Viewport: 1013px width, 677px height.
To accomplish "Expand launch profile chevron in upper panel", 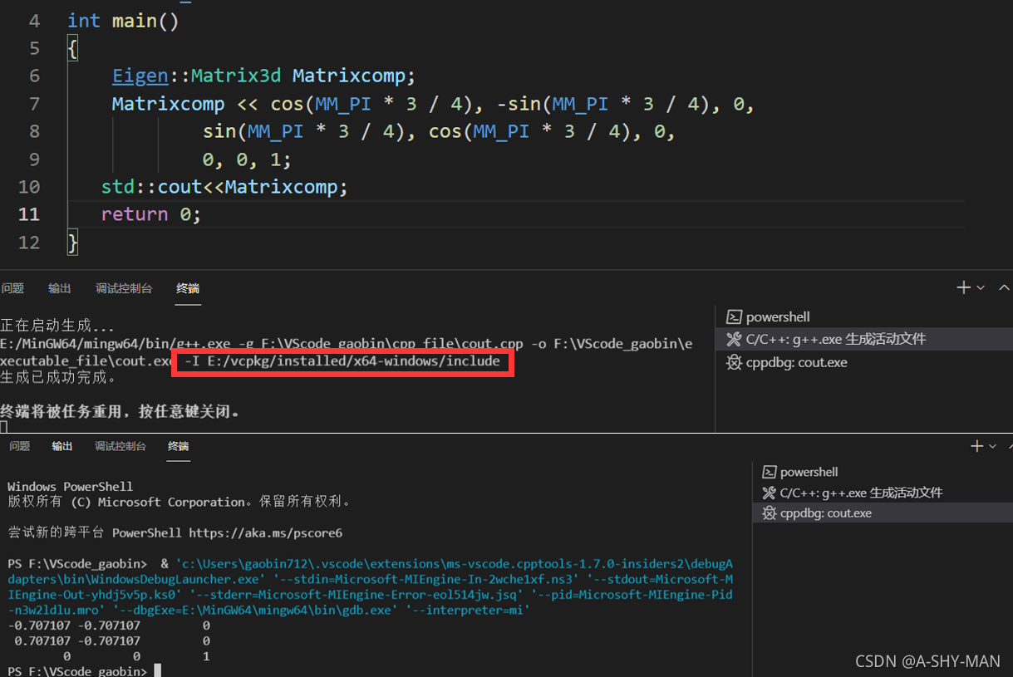I will pyautogui.click(x=981, y=288).
